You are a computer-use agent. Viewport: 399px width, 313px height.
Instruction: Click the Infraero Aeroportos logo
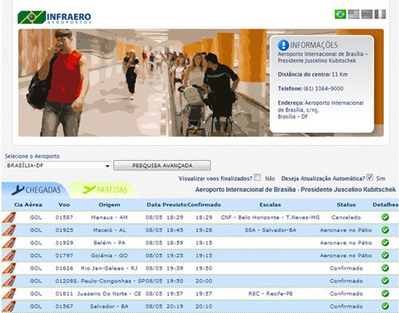pos(54,18)
